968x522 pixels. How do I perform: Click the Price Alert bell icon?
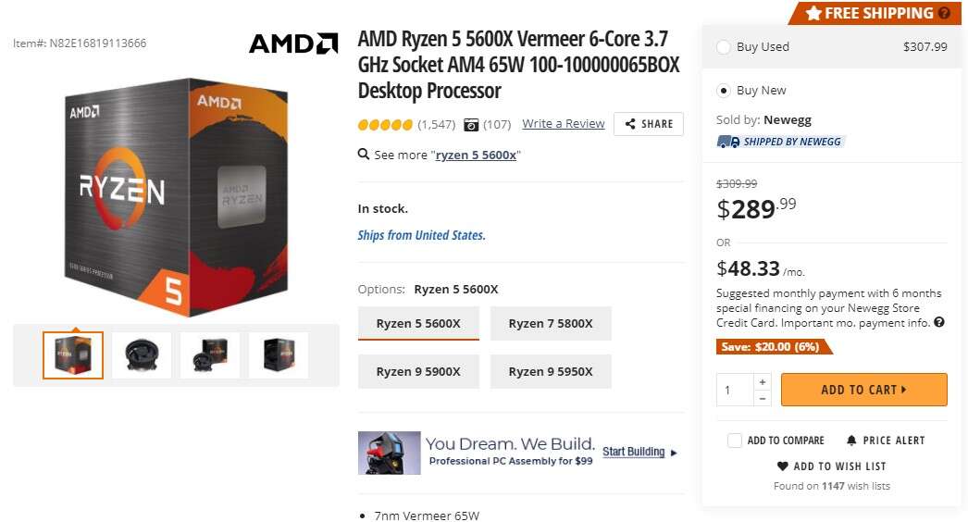[x=852, y=441]
